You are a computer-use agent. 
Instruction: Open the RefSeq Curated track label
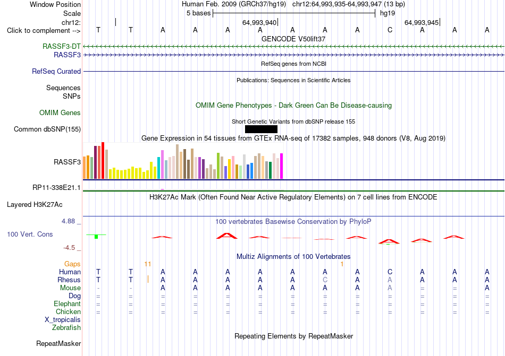(x=56, y=71)
